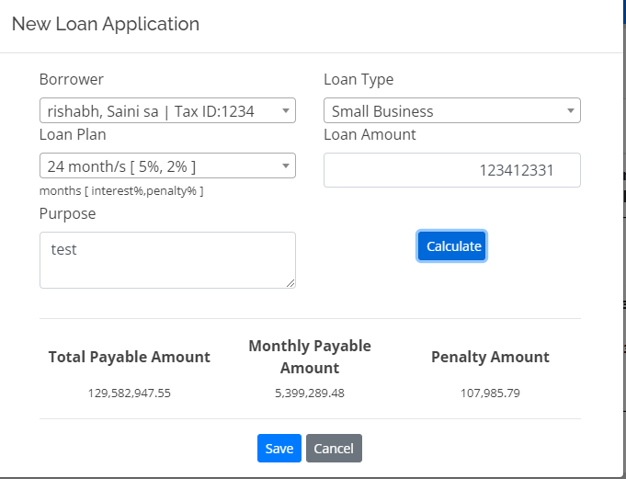This screenshot has width=626, height=479.
Task: Cancel the loan application
Action: click(x=334, y=449)
